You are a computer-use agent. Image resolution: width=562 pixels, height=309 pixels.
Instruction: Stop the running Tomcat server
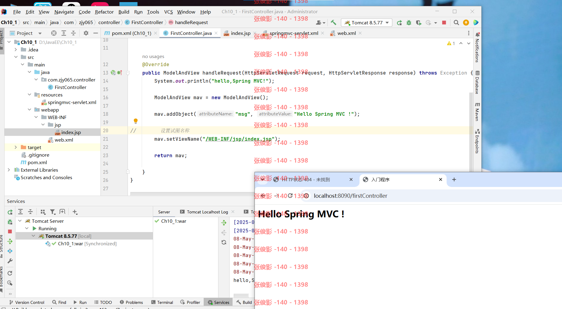pos(444,23)
